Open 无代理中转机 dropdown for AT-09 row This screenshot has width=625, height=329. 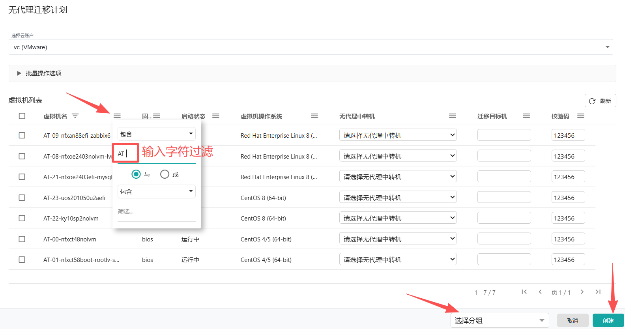pos(398,135)
